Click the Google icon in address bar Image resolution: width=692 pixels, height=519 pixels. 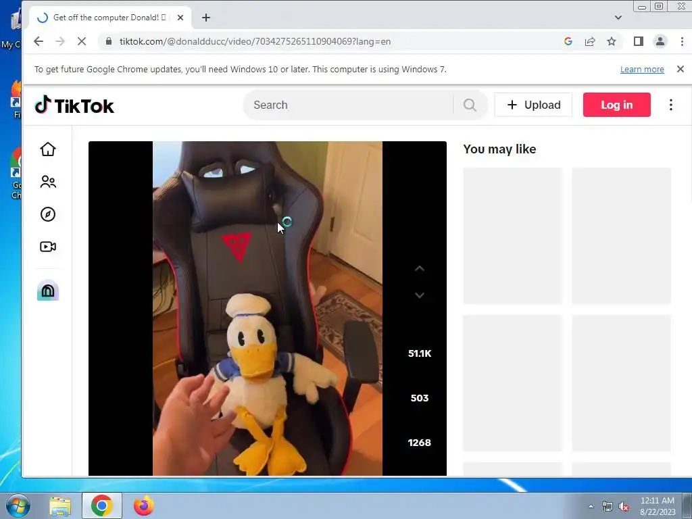pyautogui.click(x=568, y=41)
